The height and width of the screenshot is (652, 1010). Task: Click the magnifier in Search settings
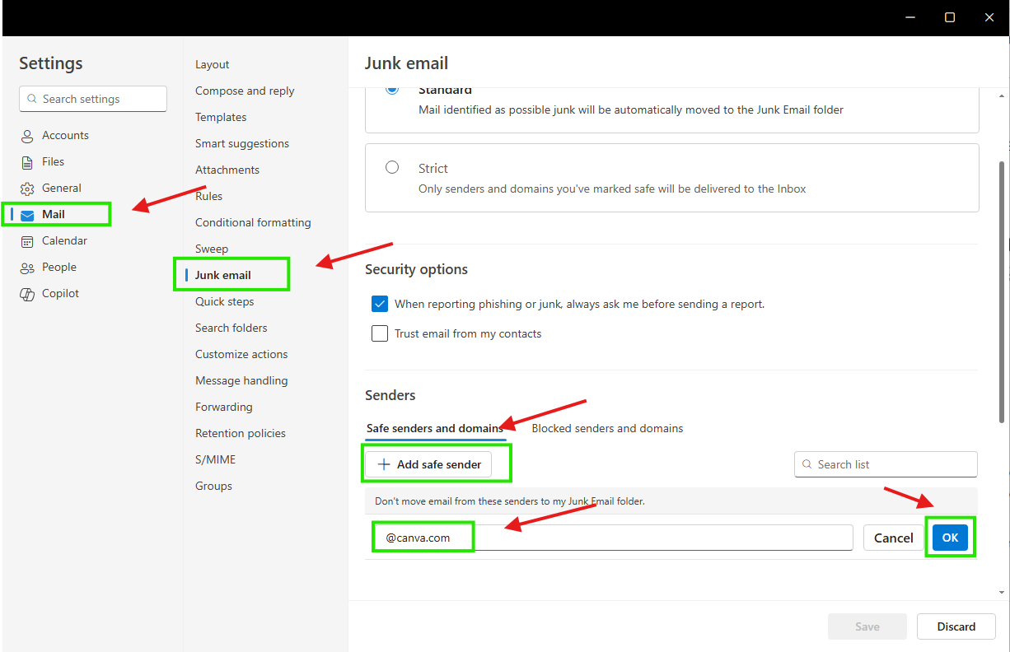point(32,99)
